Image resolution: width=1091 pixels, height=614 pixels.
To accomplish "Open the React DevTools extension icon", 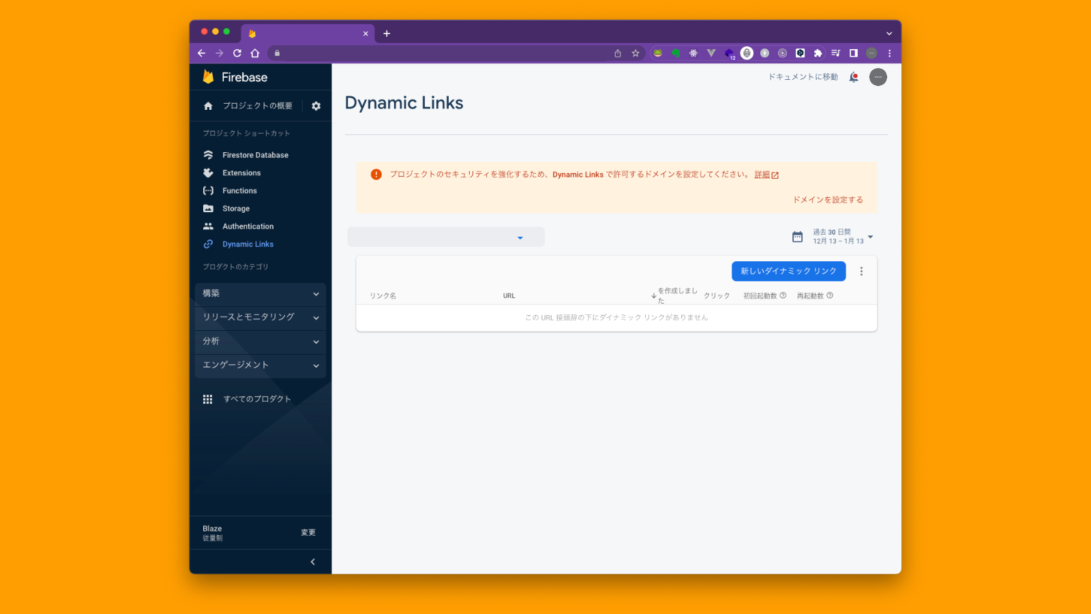I will pos(693,53).
